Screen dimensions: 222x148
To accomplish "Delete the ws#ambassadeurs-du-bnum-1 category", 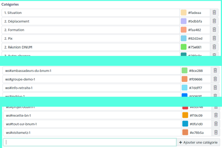I will point(215,70).
